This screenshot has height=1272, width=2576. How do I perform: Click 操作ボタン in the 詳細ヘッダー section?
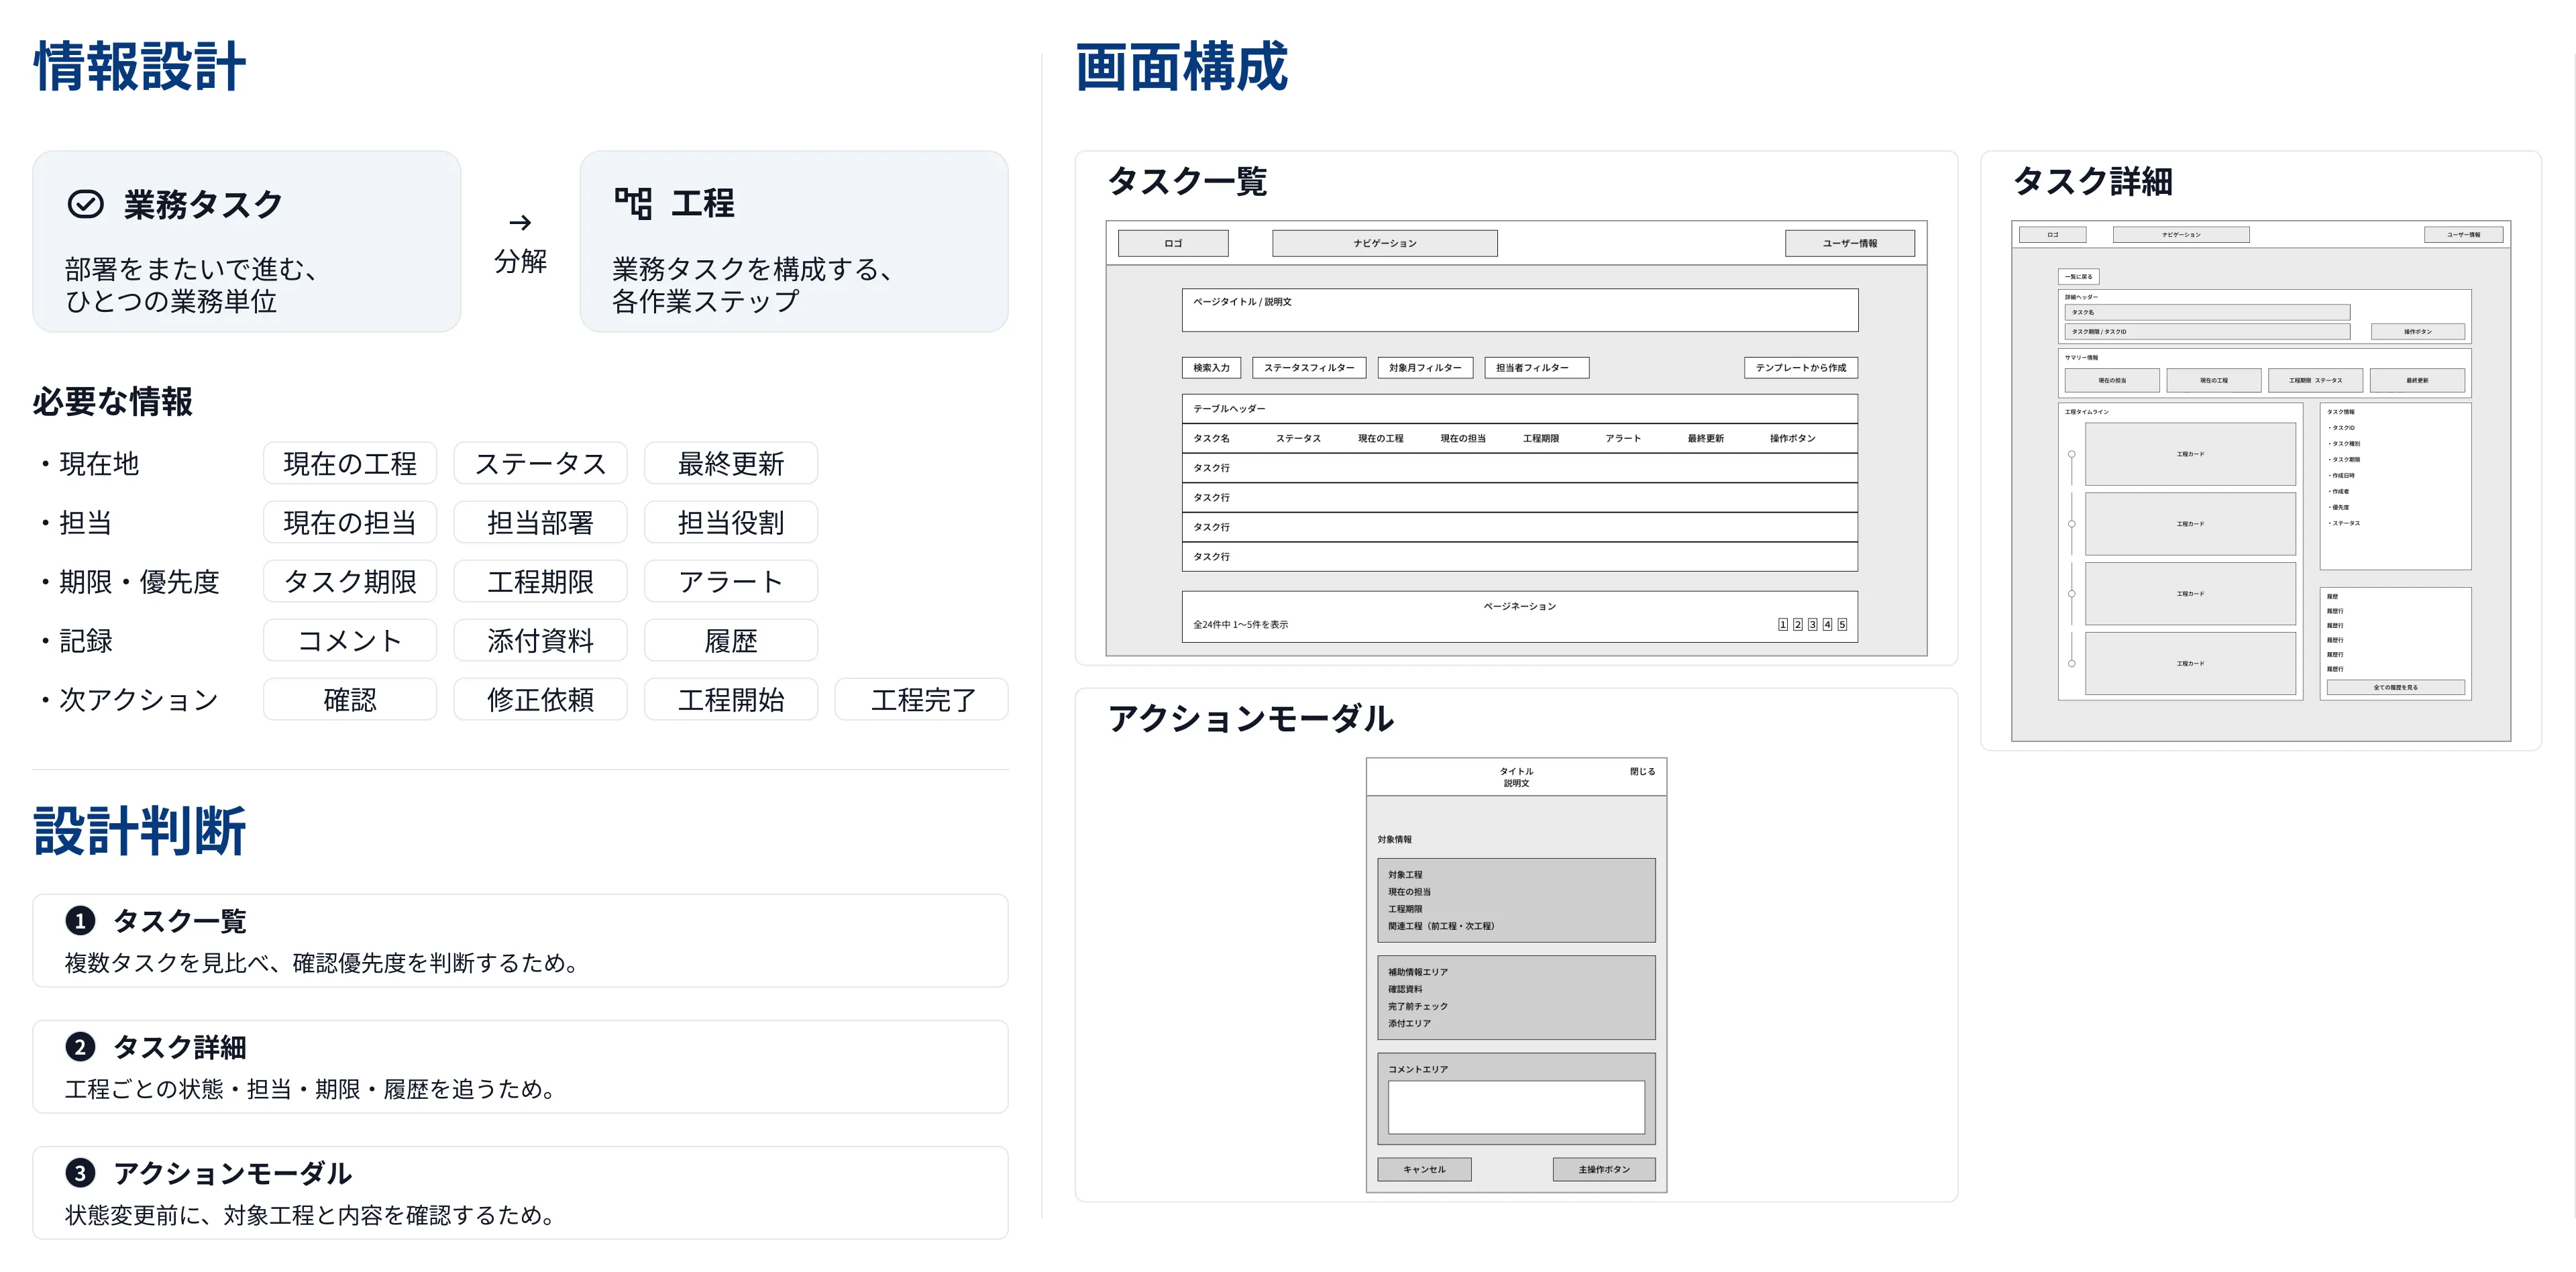pyautogui.click(x=2418, y=331)
